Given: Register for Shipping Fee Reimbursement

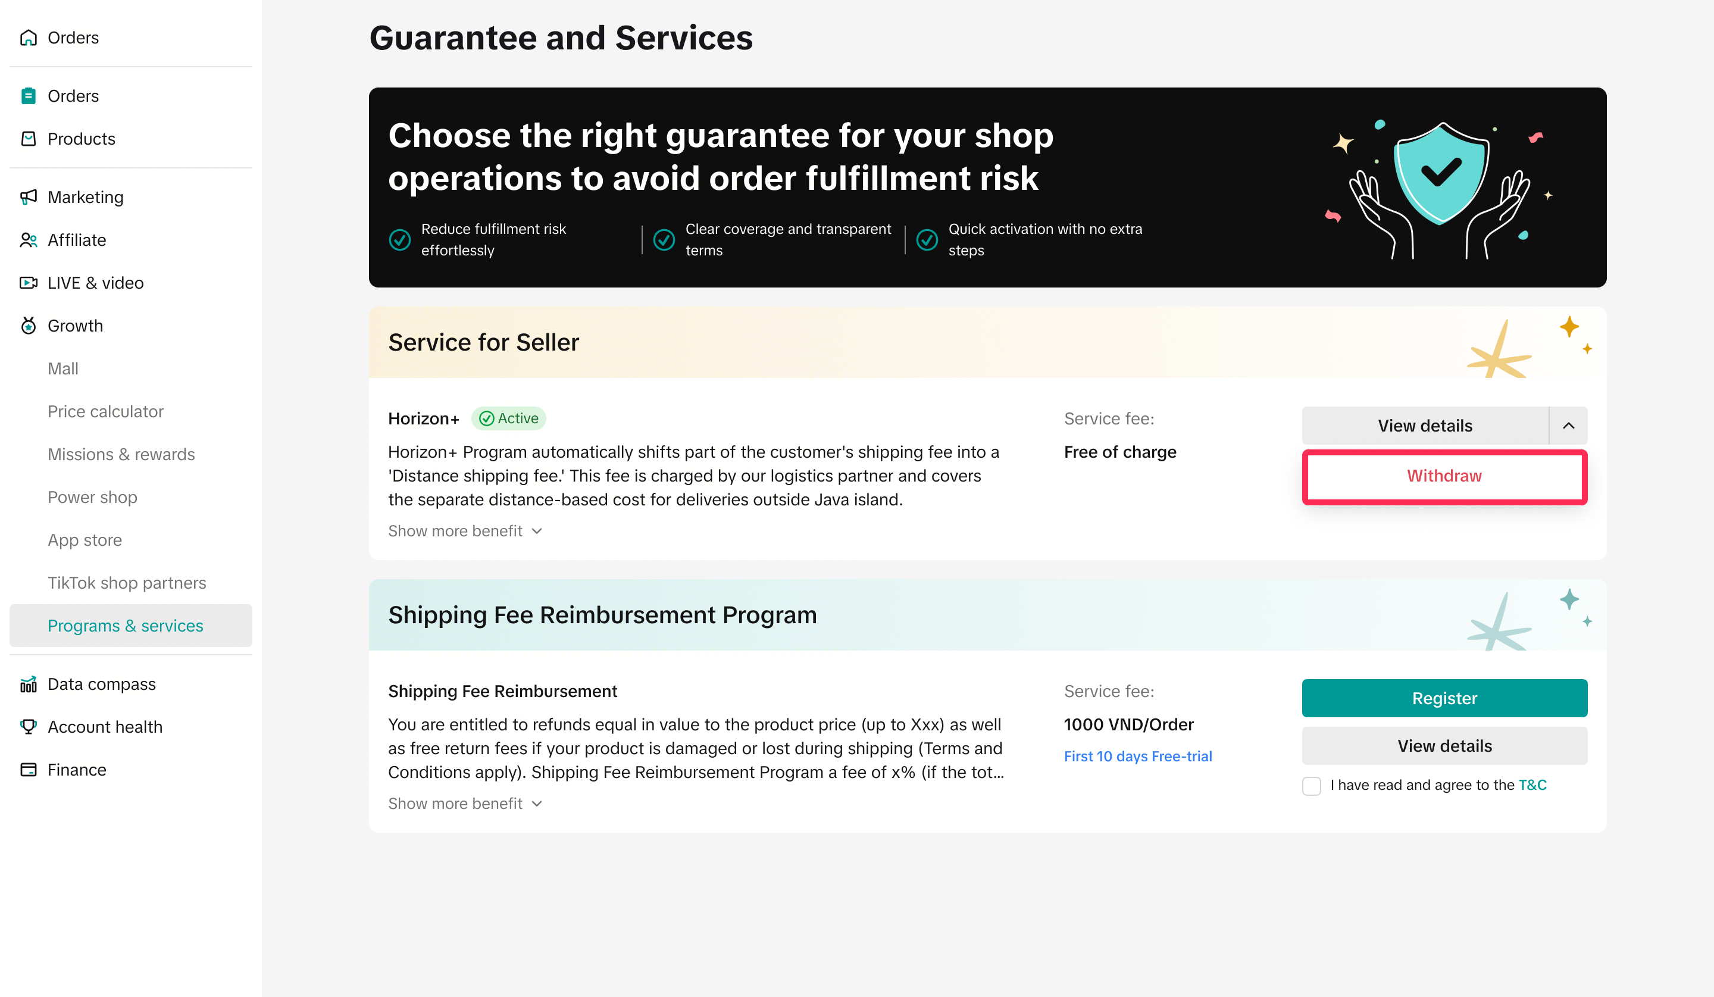Looking at the screenshot, I should (1444, 698).
